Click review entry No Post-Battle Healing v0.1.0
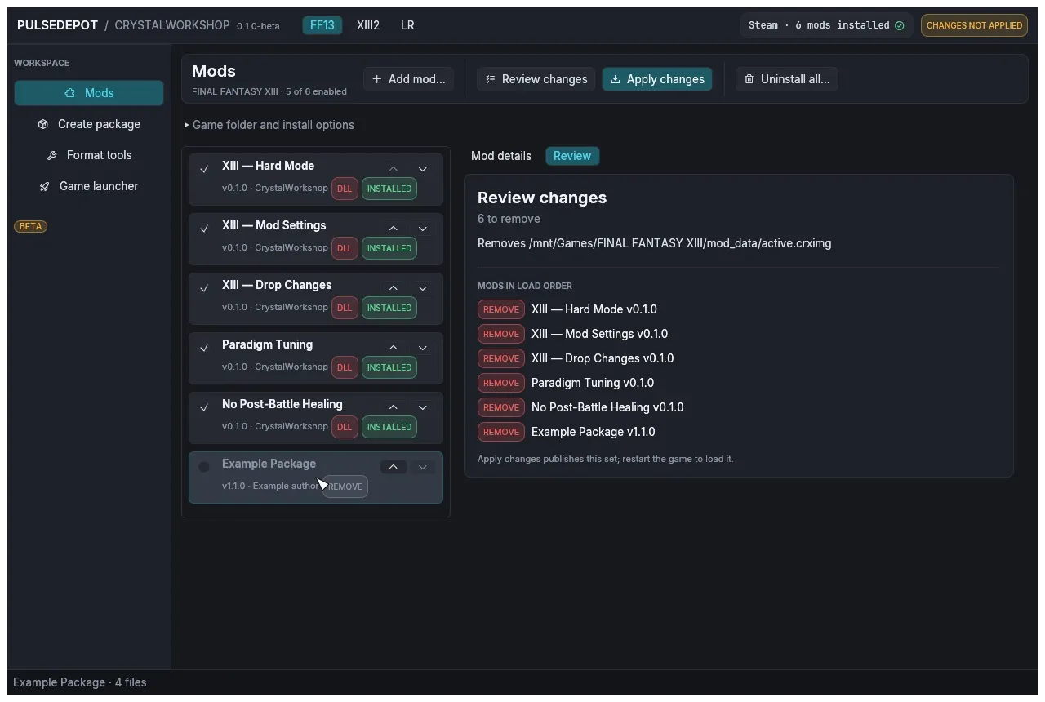Screen dimensions: 1045x702 (607, 407)
